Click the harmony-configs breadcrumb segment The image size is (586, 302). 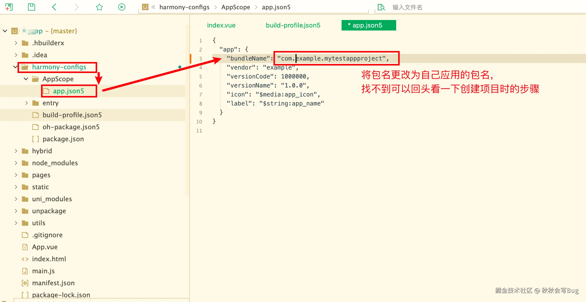point(184,7)
